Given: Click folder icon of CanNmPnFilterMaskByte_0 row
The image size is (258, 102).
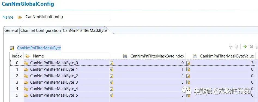Looking at the screenshot, I should point(26,63).
